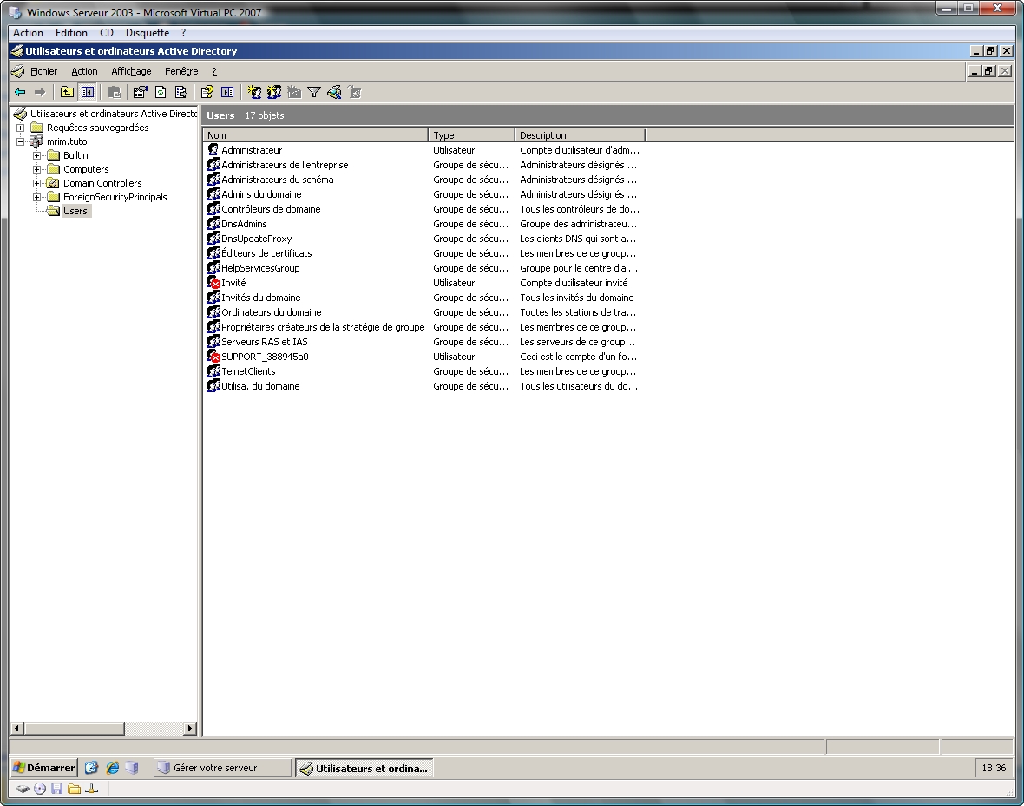
Task: Select the HelpServicesGroup entry
Action: (260, 268)
